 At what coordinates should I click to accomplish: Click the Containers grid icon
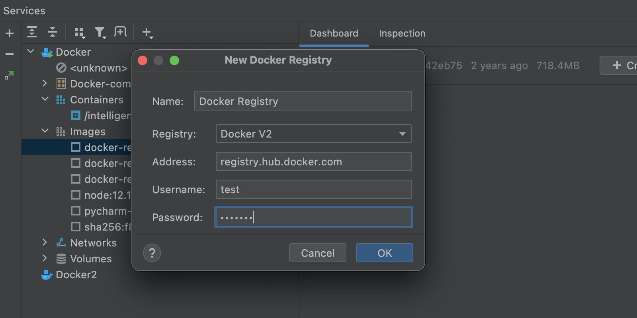coord(61,100)
